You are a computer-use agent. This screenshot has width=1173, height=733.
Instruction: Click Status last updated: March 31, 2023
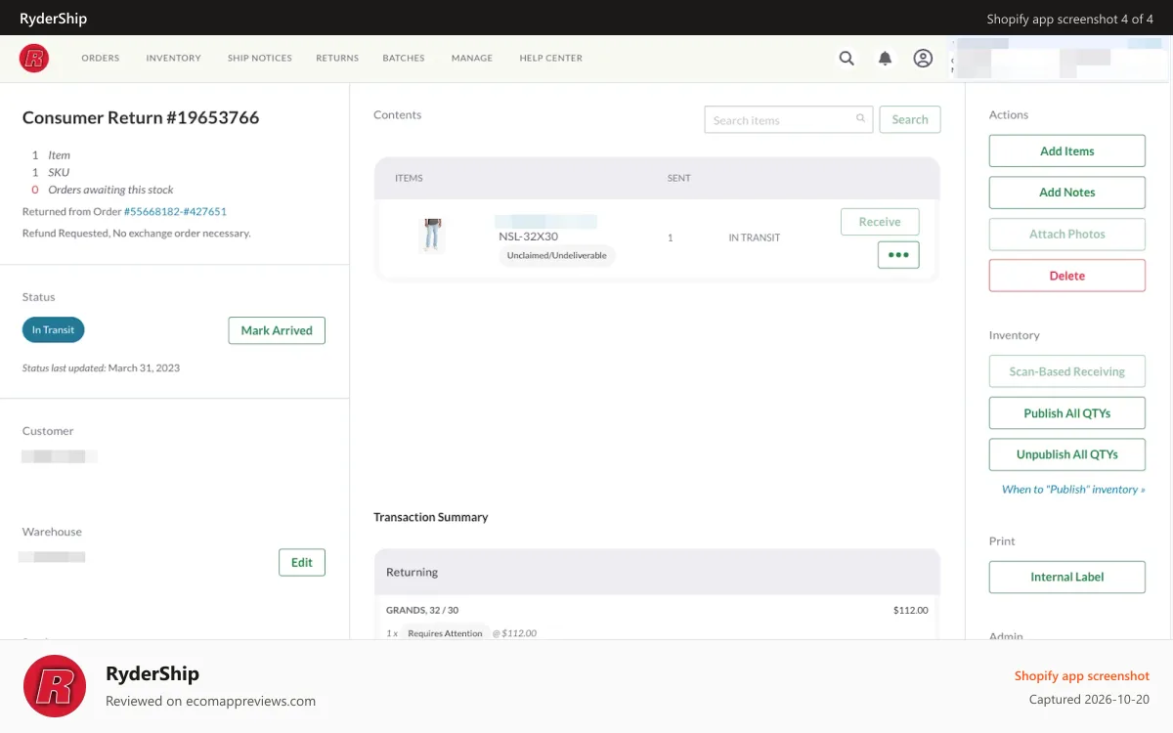101,368
